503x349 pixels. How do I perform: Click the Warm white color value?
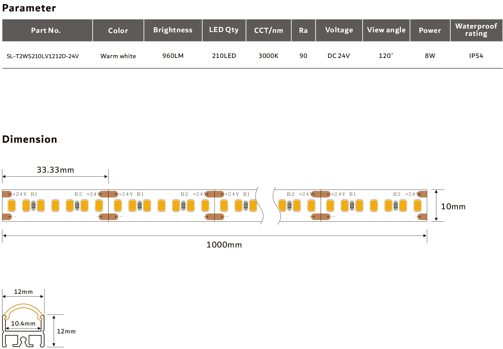tap(118, 56)
